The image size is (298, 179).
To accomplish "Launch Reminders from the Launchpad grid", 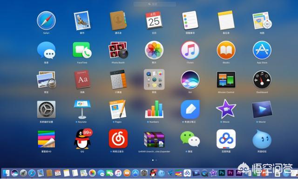I will tap(190, 20).
